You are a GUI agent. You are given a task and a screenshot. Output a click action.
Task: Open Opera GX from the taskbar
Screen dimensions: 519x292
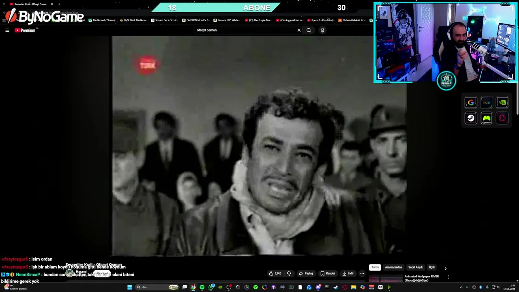tap(345, 287)
